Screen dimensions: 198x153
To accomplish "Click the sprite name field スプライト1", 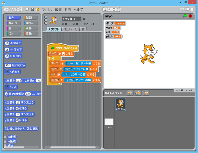I will (x=71, y=19).
